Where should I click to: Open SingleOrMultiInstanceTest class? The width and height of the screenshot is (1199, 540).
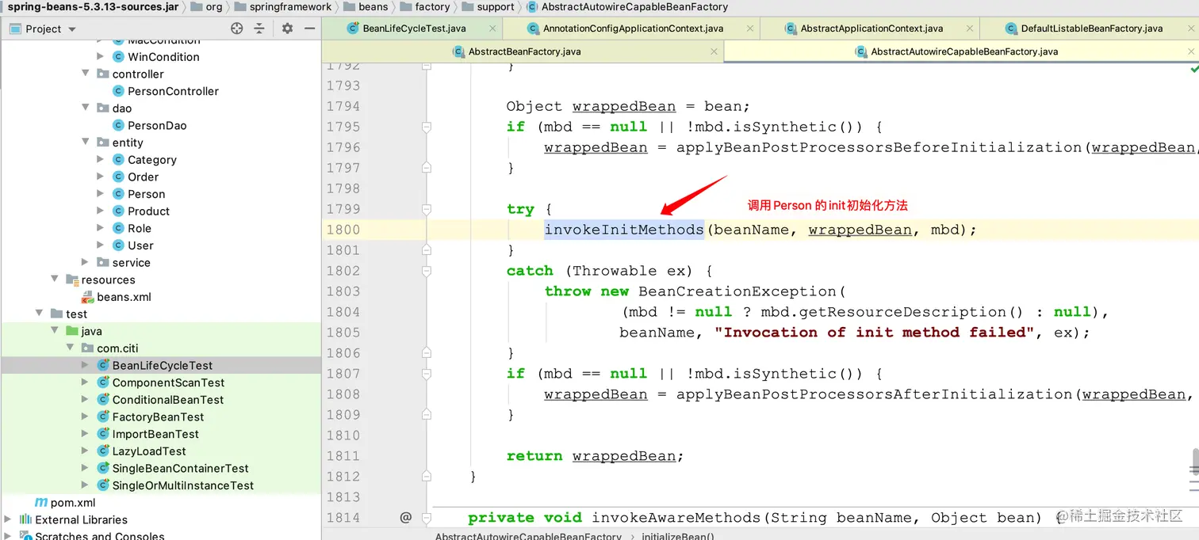pyautogui.click(x=183, y=485)
